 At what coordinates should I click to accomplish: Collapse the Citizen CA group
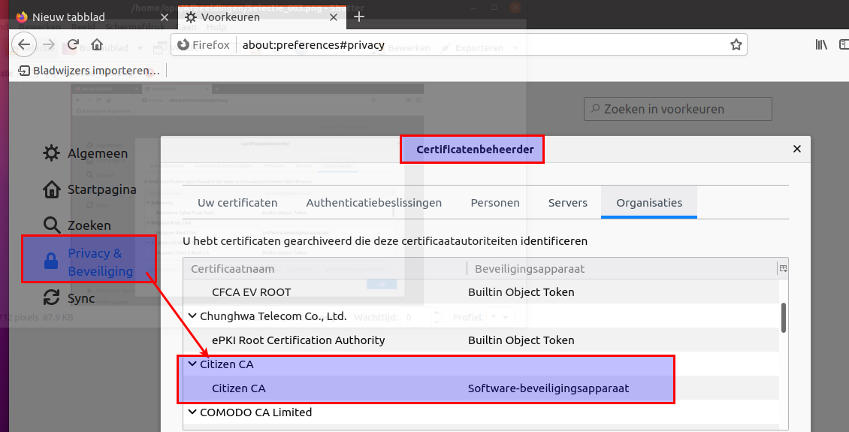coord(192,364)
